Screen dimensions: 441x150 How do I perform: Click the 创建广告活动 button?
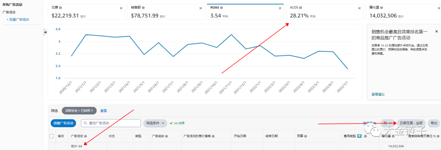point(63,123)
